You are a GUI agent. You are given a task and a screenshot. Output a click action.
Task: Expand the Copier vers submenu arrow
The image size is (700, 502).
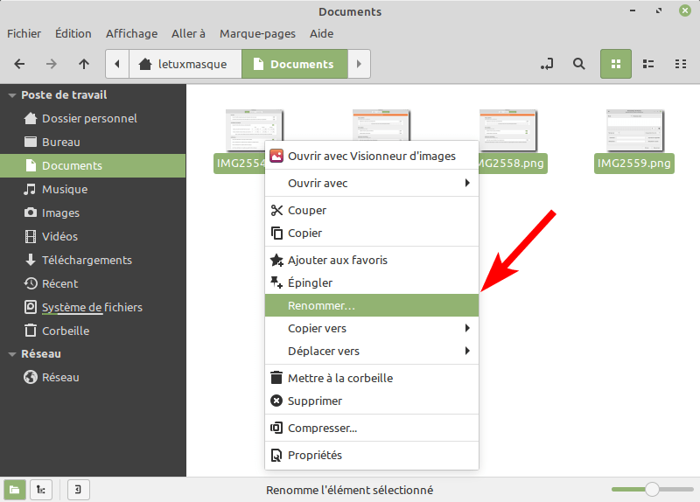point(467,329)
